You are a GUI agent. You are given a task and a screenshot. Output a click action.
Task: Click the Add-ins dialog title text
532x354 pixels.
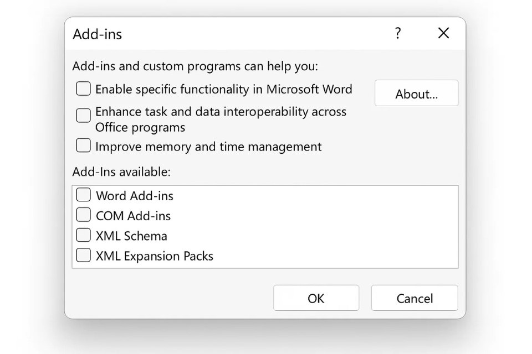coord(98,34)
